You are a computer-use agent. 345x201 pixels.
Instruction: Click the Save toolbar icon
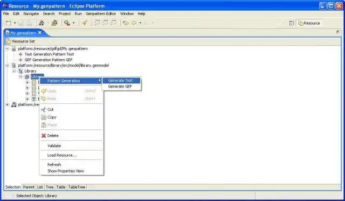point(21,23)
